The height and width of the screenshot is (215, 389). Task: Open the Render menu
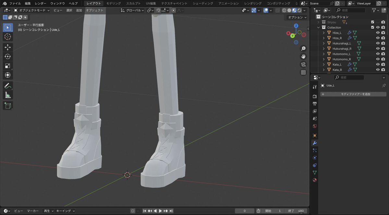41,3
